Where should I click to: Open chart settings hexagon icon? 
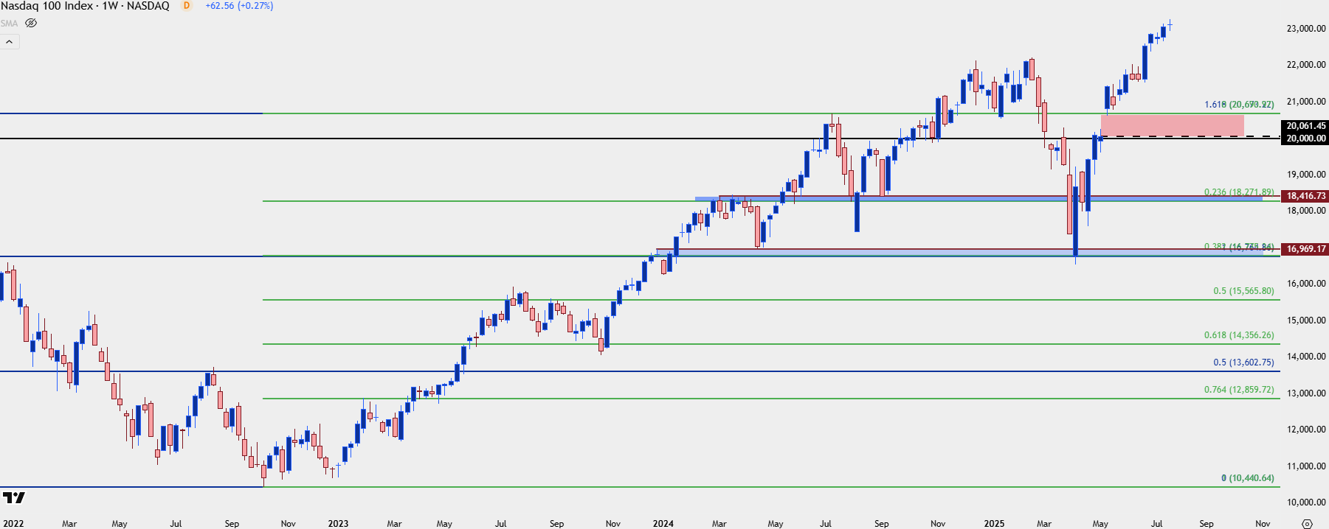click(x=1307, y=524)
